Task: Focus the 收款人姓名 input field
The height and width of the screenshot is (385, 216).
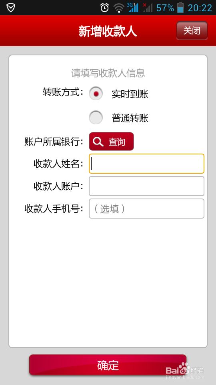Action: coord(146,164)
